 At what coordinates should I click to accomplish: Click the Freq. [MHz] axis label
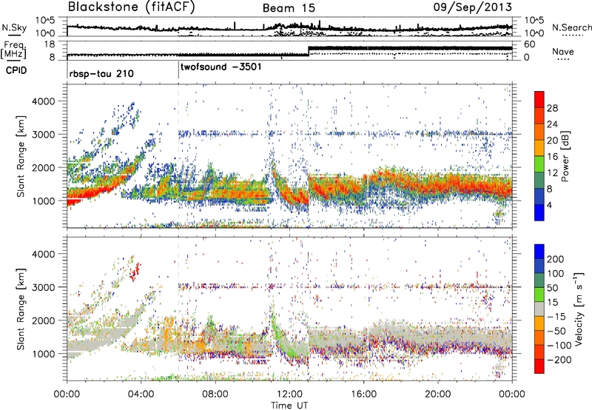[x=14, y=50]
